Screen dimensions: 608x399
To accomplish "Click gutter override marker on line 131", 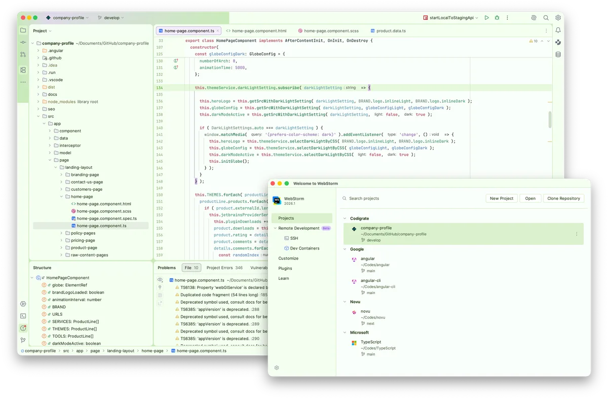I will click(x=176, y=67).
